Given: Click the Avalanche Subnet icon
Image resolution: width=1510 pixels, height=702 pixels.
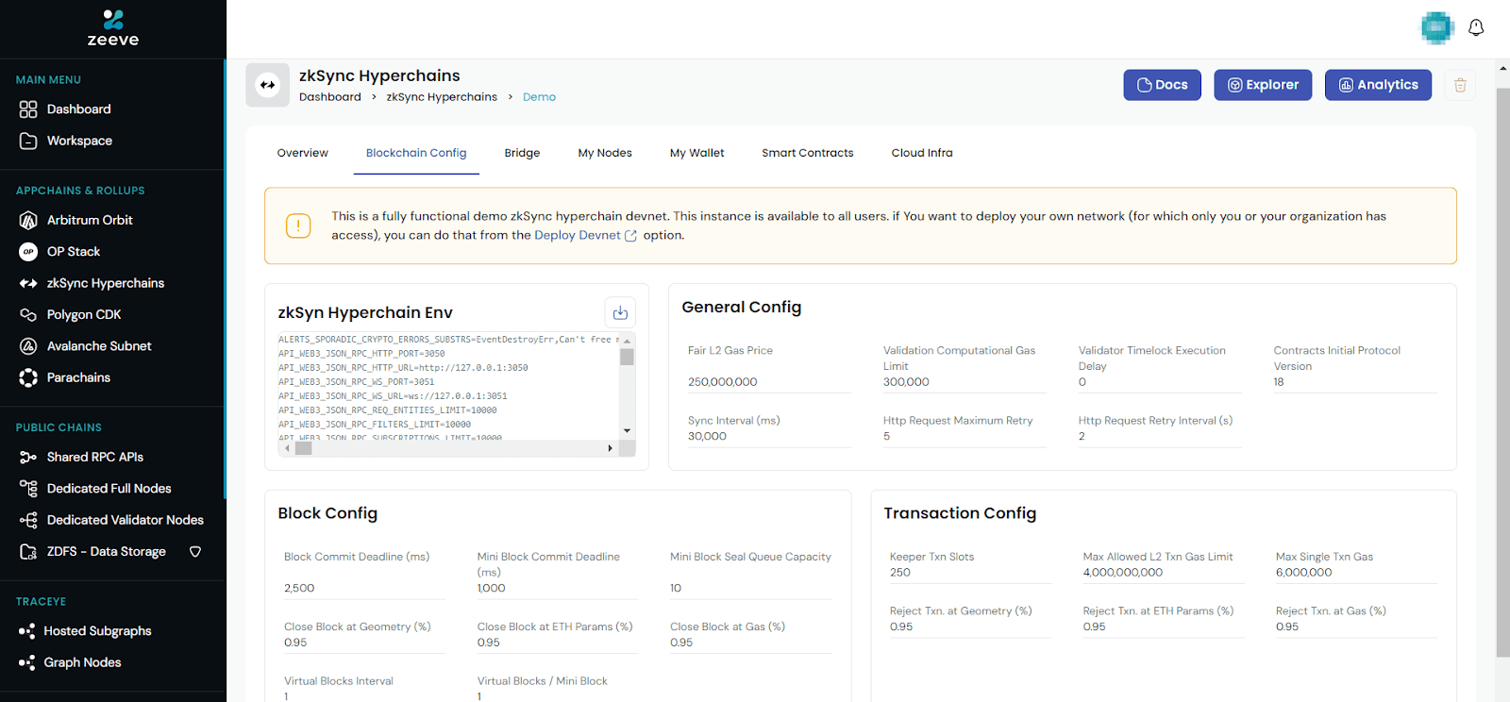Looking at the screenshot, I should point(28,346).
